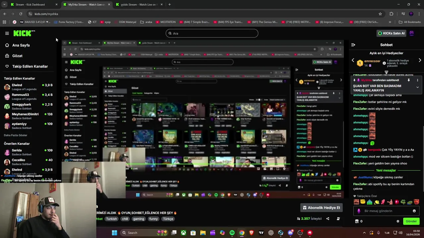
Task: Insert the Pepe sunglasses emote
Action: tap(403, 202)
